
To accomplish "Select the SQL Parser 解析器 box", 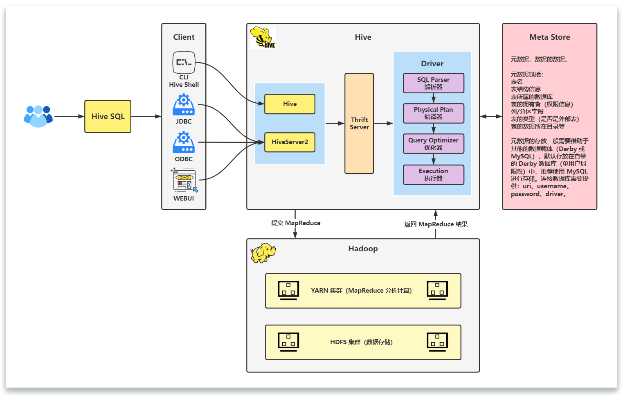I will tap(434, 83).
